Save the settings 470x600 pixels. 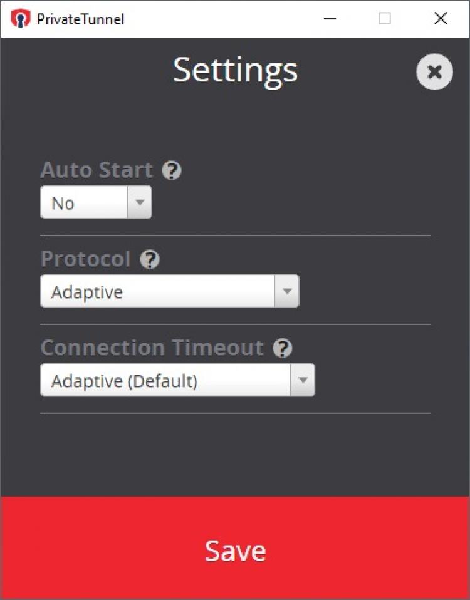coord(235,549)
